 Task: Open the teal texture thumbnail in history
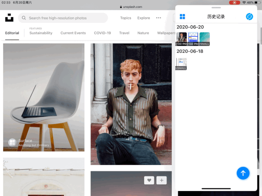point(204,39)
